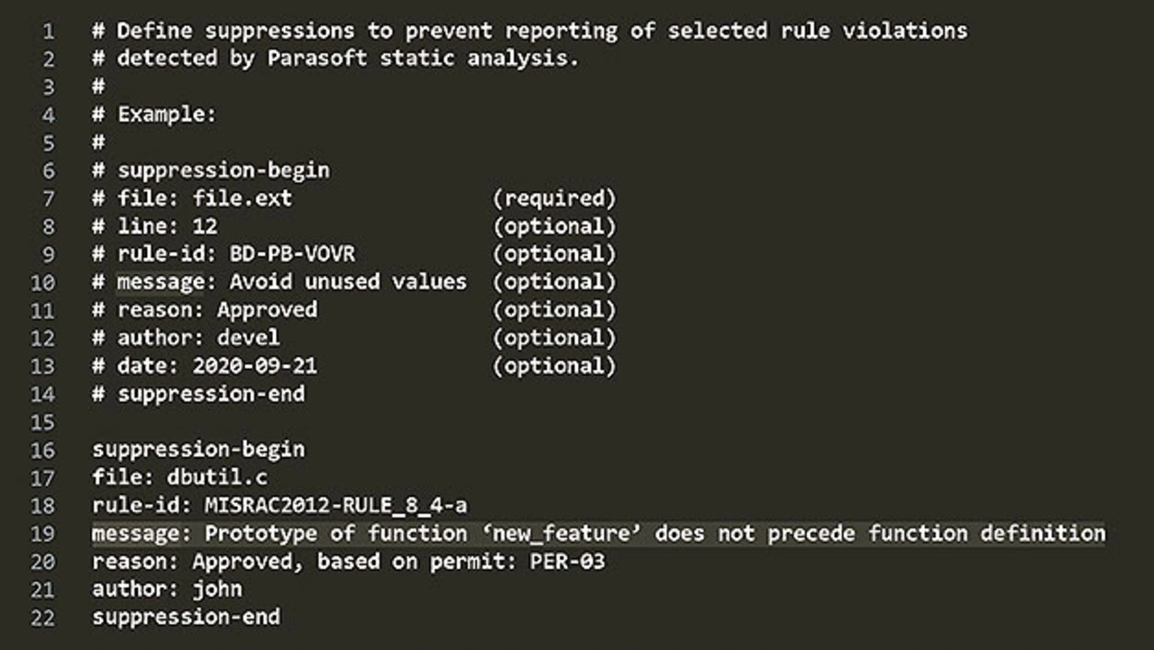Click the date '2020-09-21' in the comment
Viewport: 1154px width, 650px height.
click(x=255, y=366)
